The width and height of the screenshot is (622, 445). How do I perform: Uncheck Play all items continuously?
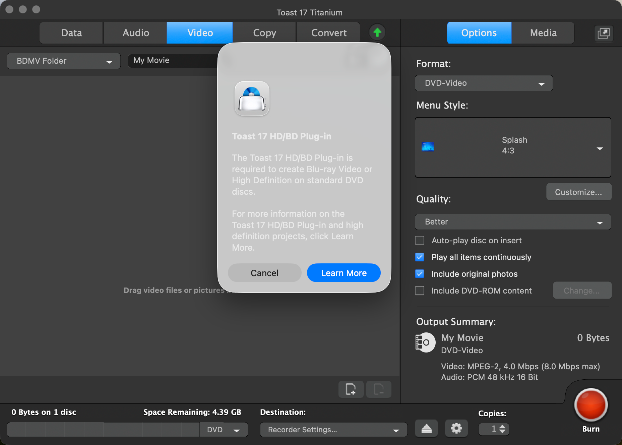[x=420, y=257]
